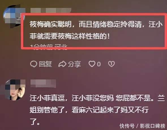Like the comment with the heart icon
The width and height of the screenshot is (167, 130).
92,64
